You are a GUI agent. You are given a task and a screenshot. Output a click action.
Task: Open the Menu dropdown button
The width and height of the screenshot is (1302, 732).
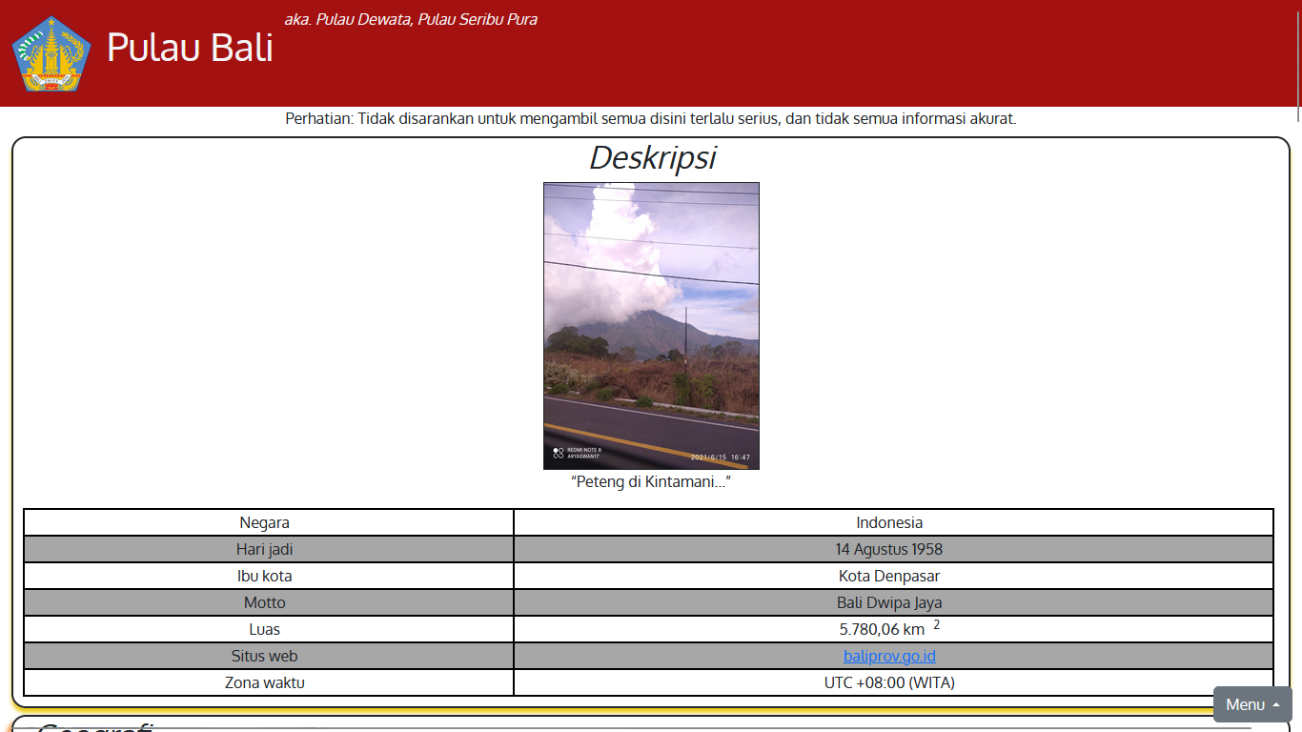coord(1252,704)
